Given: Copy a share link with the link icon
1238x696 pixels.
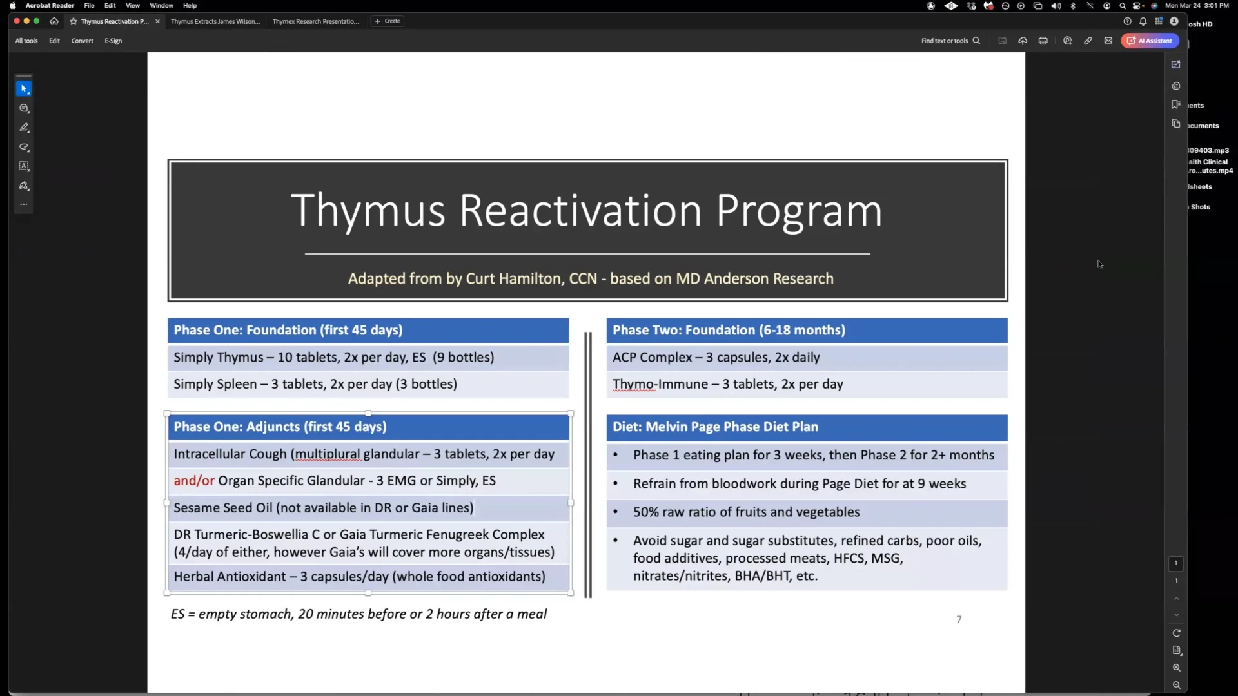Looking at the screenshot, I should pos(1088,41).
